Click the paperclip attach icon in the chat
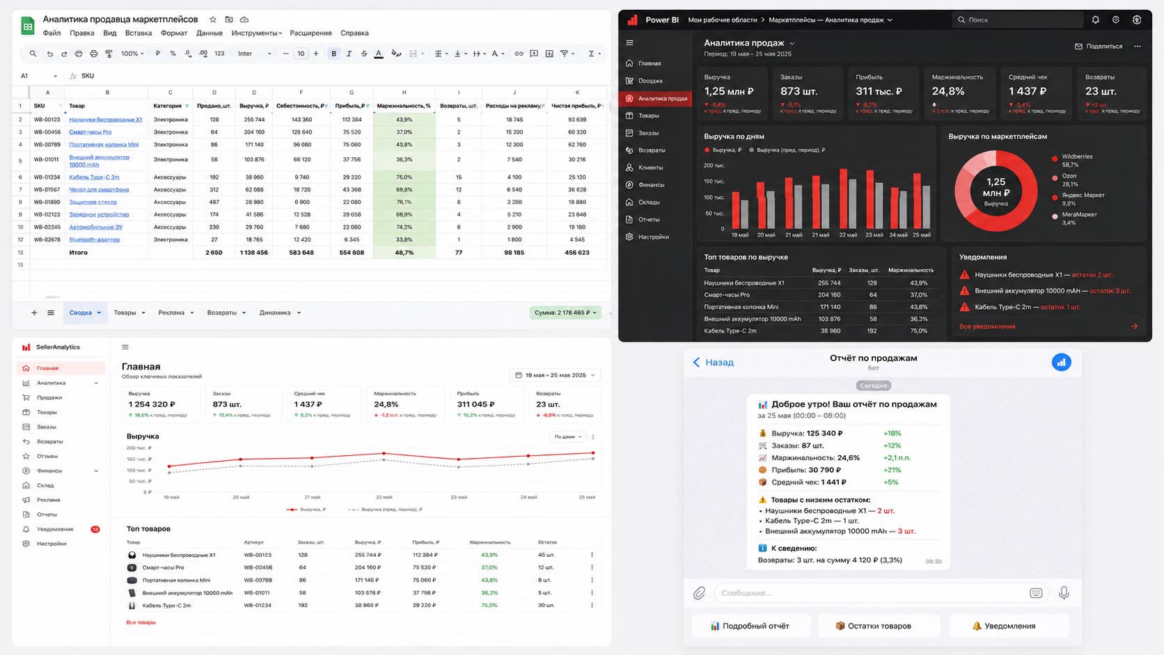The image size is (1164, 655). (x=699, y=593)
